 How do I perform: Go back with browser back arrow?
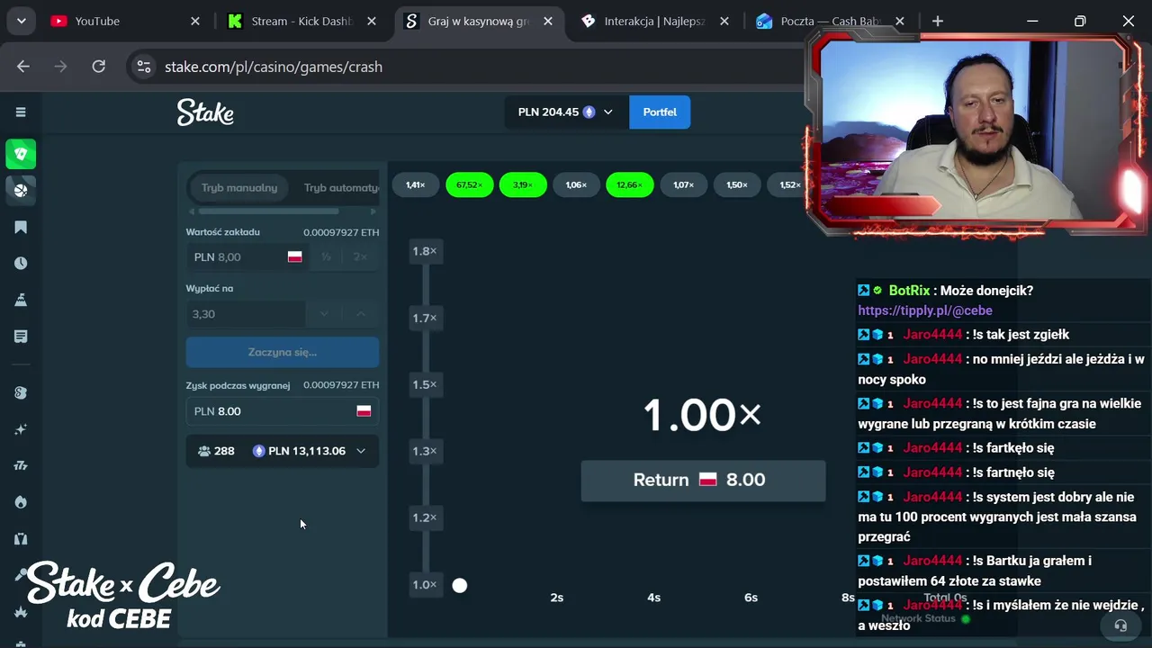(23, 67)
